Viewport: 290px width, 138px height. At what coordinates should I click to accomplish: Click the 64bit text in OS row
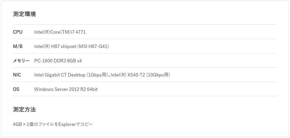click(x=92, y=89)
